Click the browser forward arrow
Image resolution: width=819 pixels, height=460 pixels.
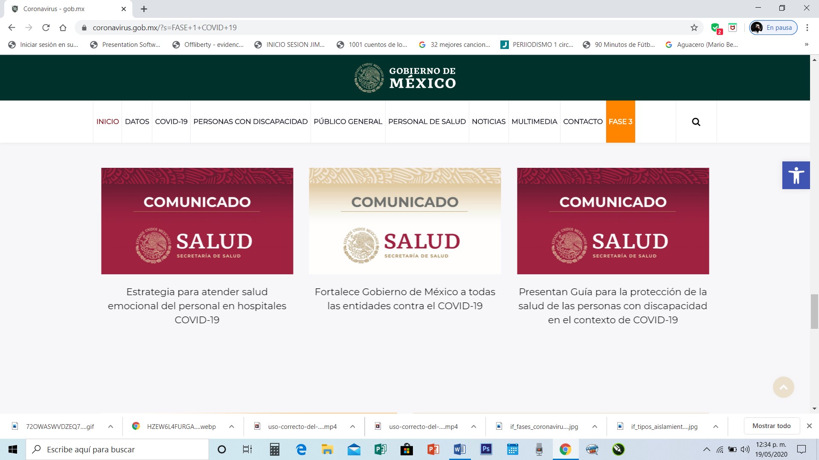tap(29, 28)
